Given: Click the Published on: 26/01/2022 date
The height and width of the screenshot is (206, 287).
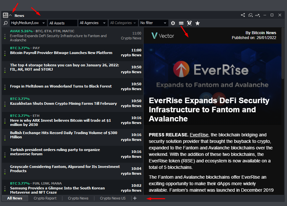Looking at the screenshot, I should pos(254,38).
